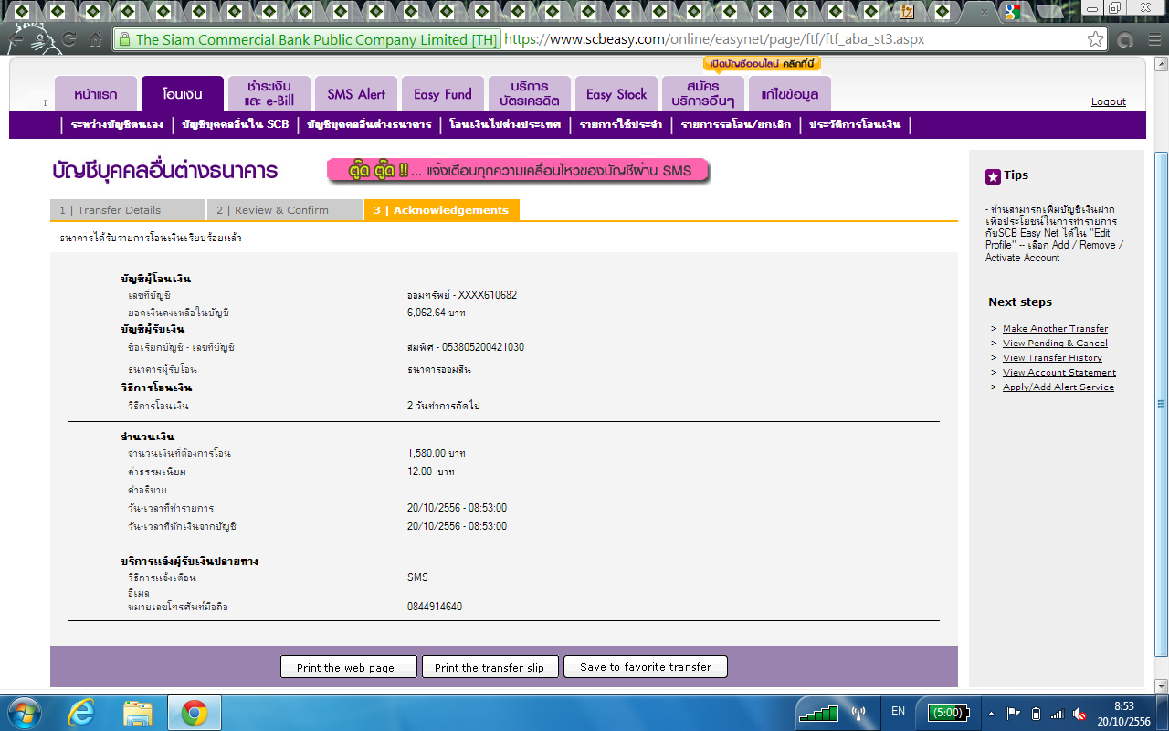Switch to the SMS Alert tab
The height and width of the screenshot is (731, 1169).
tap(356, 94)
